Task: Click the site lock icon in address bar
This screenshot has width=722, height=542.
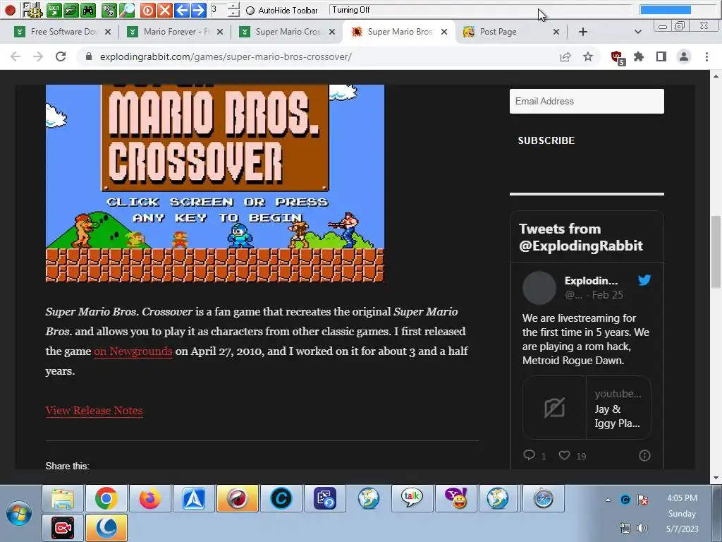Action: (x=89, y=56)
